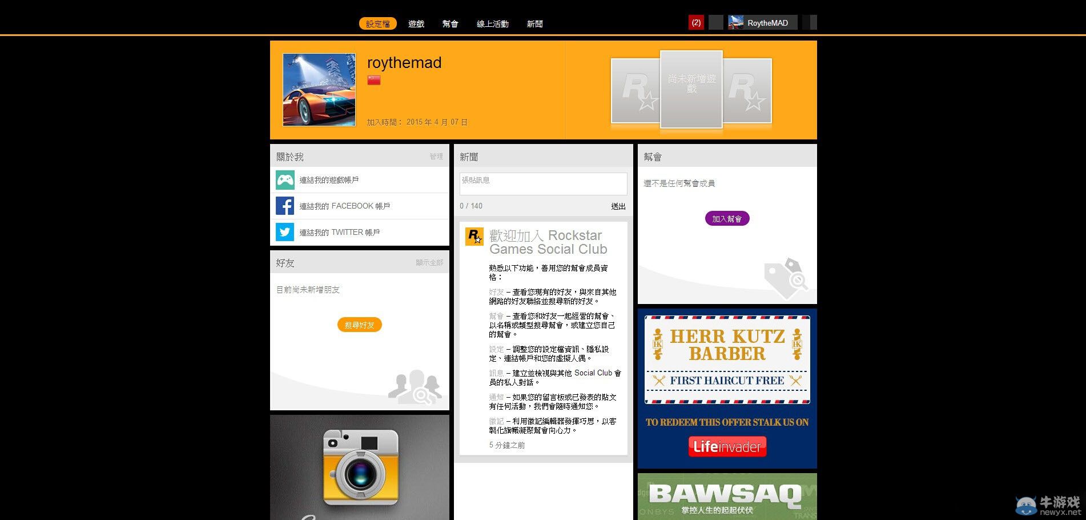The width and height of the screenshot is (1086, 520).
Task: Click the roythemad username heading
Action: 404,62
